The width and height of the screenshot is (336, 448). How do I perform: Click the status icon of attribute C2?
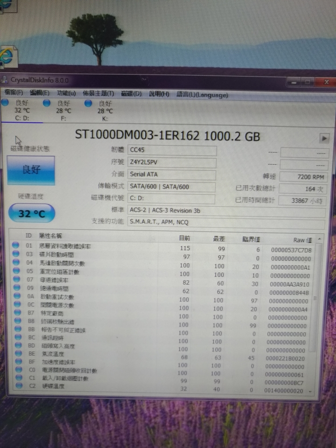tap(19, 385)
